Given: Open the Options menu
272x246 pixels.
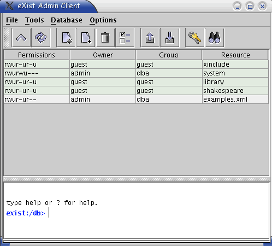Looking at the screenshot, I should coord(103,20).
